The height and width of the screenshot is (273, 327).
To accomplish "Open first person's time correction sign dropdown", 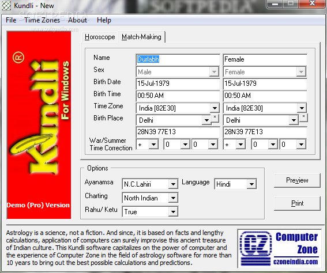I will click(154, 145).
